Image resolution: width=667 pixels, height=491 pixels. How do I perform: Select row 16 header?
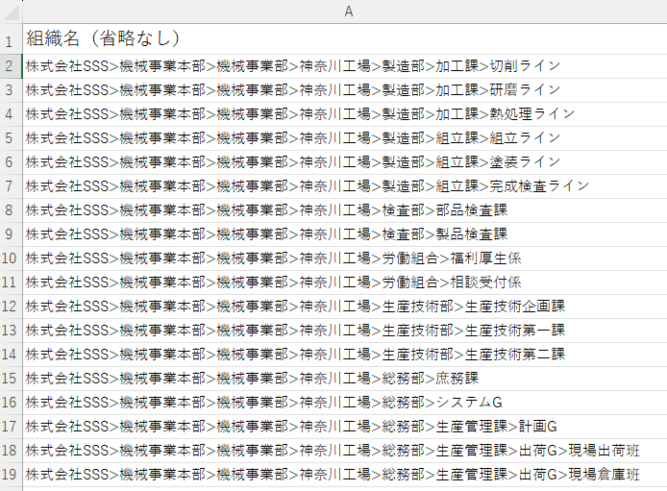tap(11, 403)
